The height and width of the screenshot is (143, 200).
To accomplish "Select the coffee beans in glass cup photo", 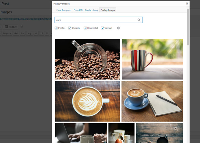I will point(88,59).
